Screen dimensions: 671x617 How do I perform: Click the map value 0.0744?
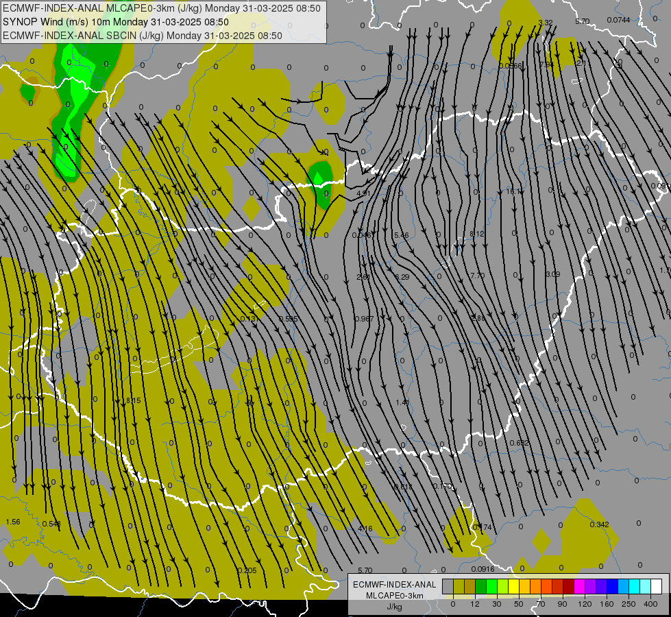point(618,20)
